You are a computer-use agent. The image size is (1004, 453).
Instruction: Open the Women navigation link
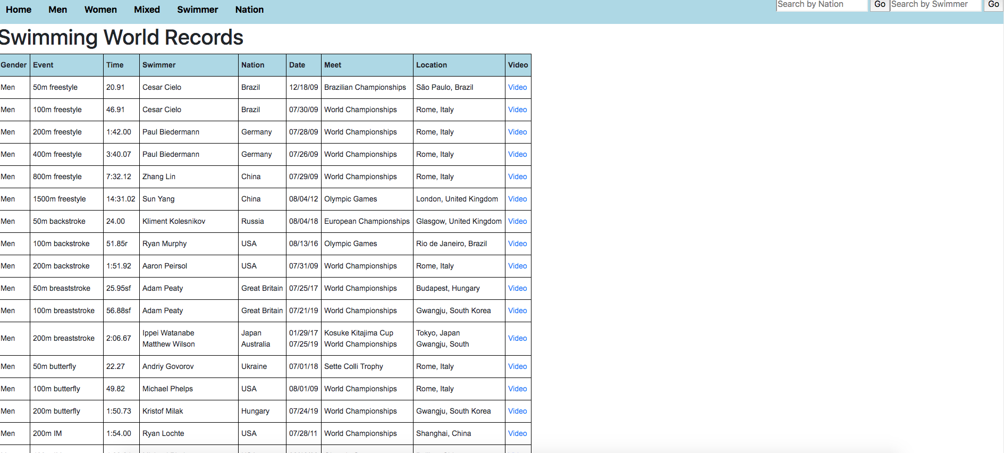(x=100, y=10)
